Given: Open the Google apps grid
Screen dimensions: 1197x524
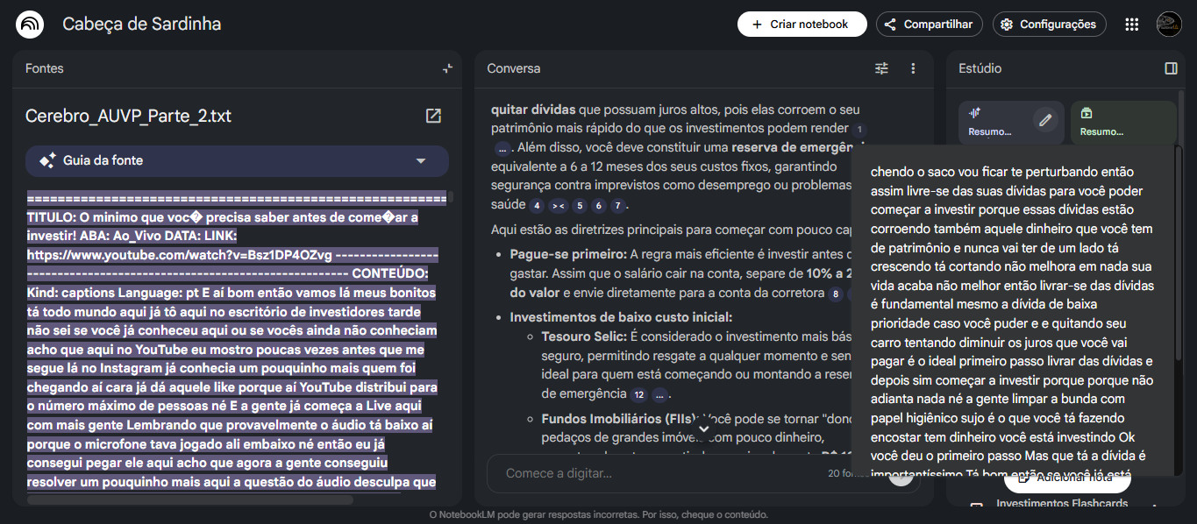Looking at the screenshot, I should tap(1132, 25).
